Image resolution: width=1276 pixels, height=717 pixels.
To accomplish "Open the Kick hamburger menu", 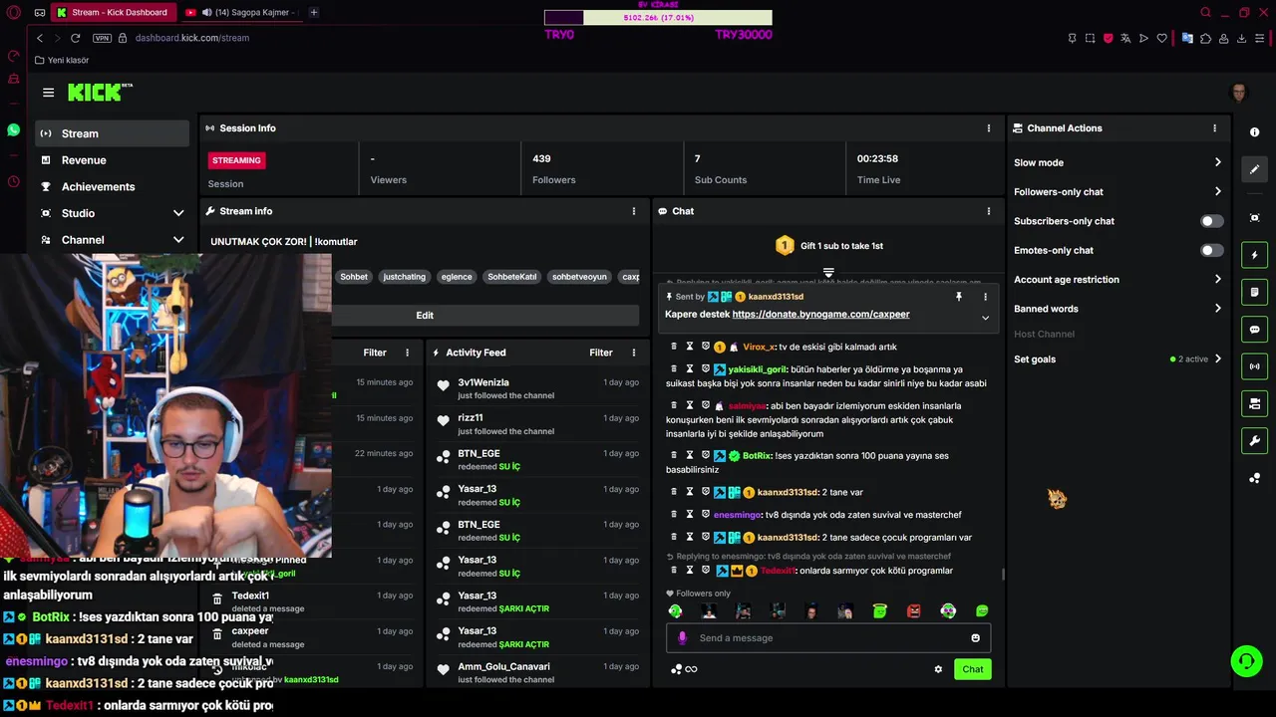I will (48, 93).
